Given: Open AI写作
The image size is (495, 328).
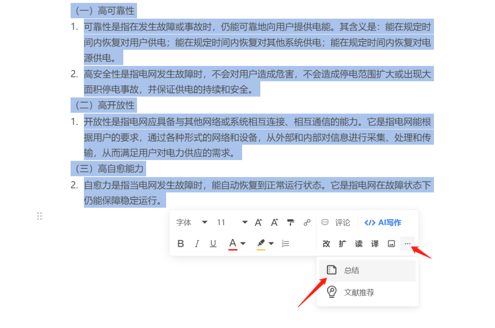Looking at the screenshot, I should coord(383,223).
